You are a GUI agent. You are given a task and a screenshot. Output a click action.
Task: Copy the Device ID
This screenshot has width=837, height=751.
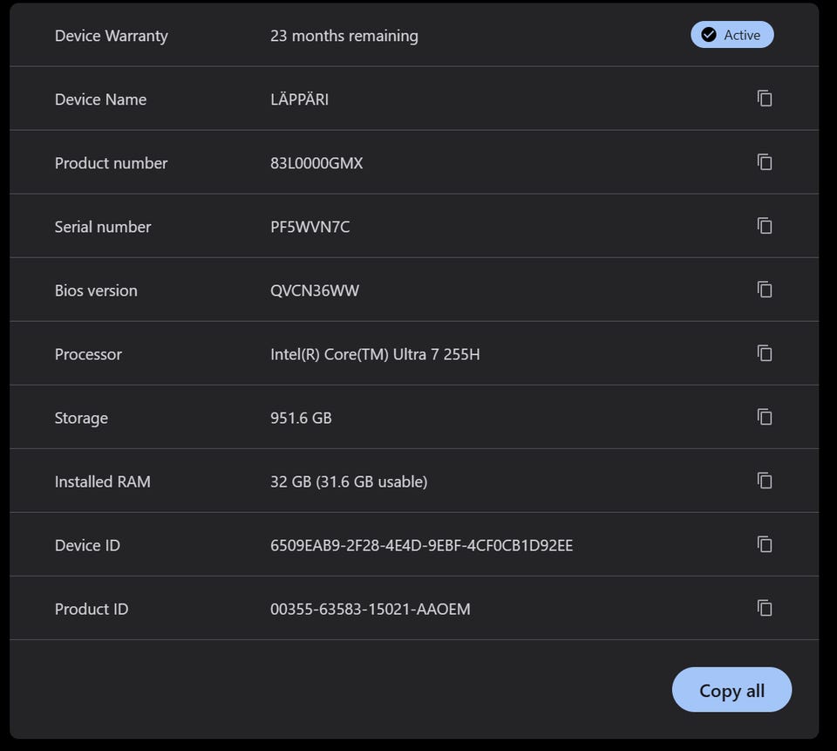tap(765, 544)
